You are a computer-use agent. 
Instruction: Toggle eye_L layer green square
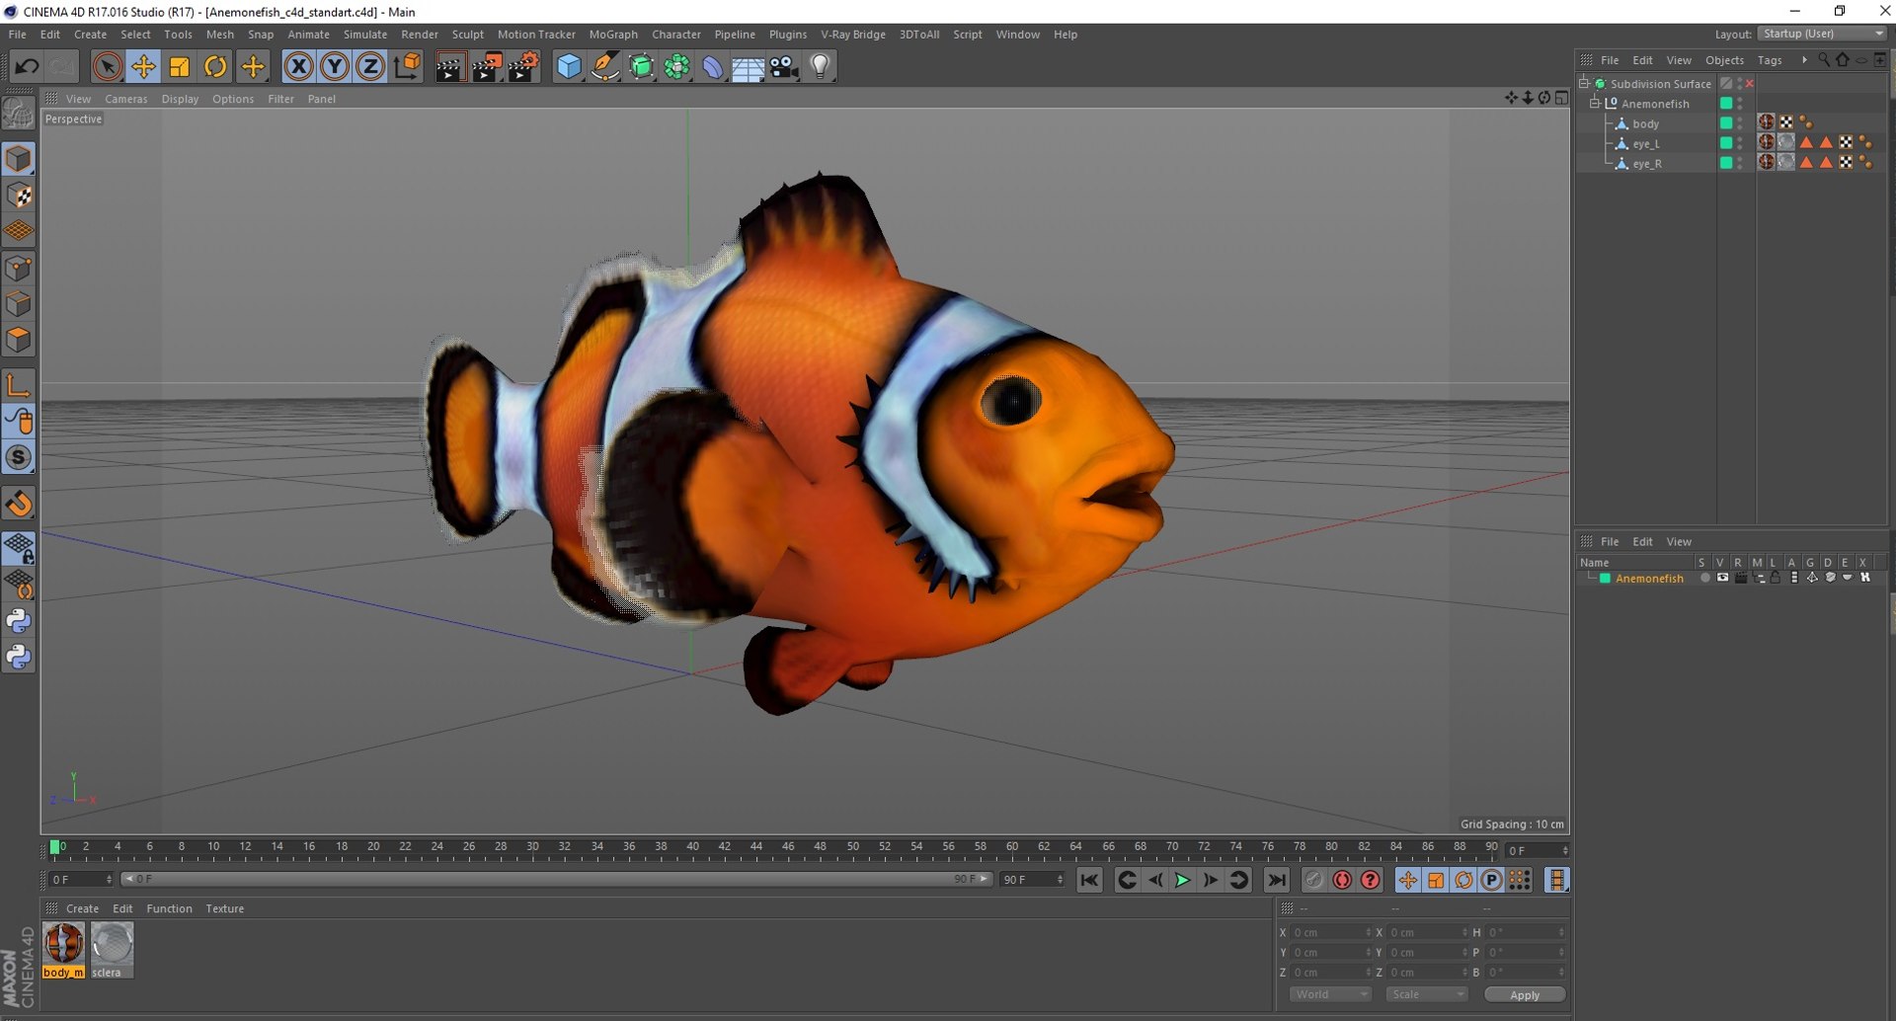pyautogui.click(x=1726, y=143)
